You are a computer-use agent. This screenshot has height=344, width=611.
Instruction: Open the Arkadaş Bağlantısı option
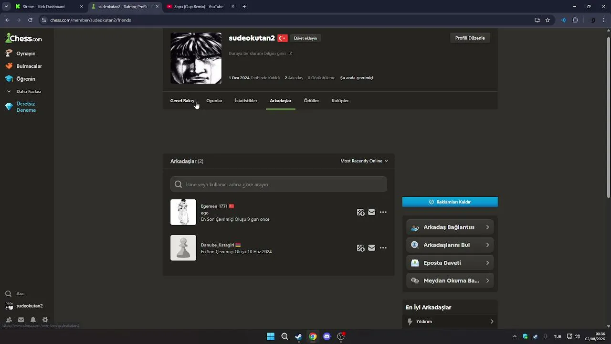pyautogui.click(x=450, y=227)
